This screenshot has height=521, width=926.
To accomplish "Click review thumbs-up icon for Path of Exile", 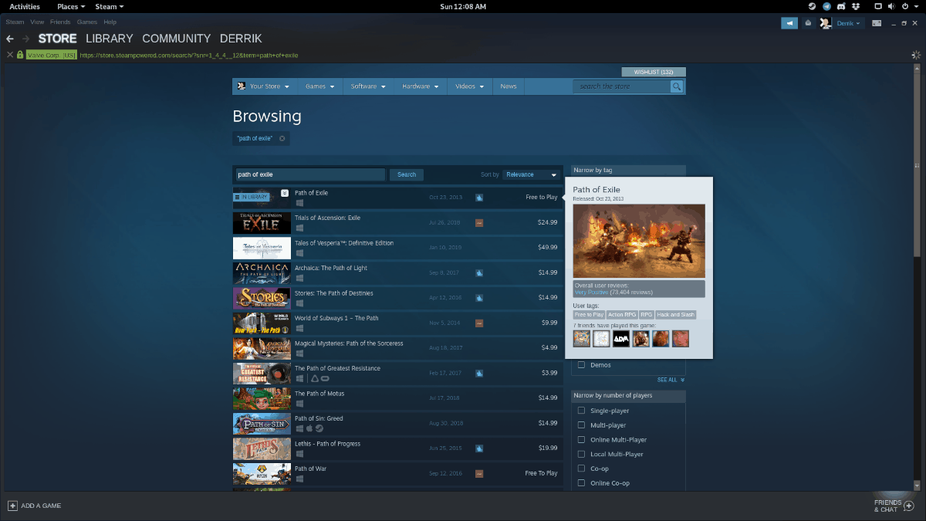I will (x=479, y=198).
